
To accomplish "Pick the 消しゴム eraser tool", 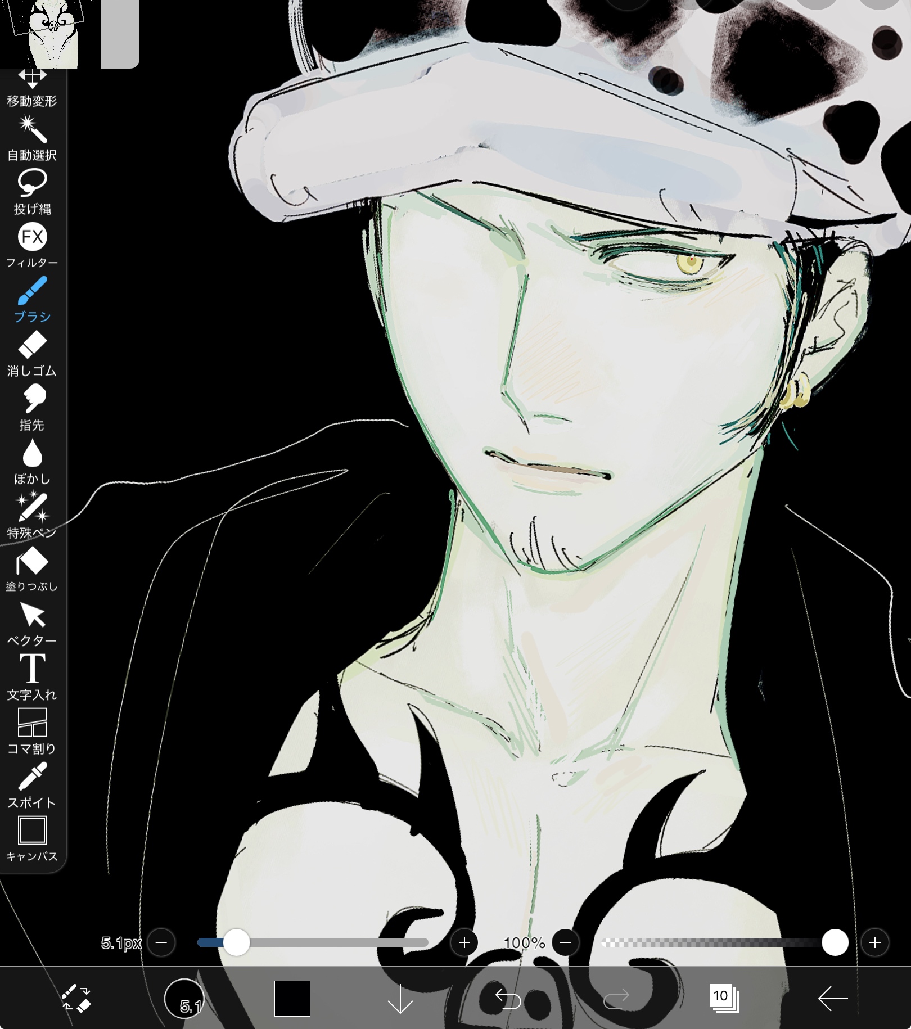I will click(x=32, y=353).
